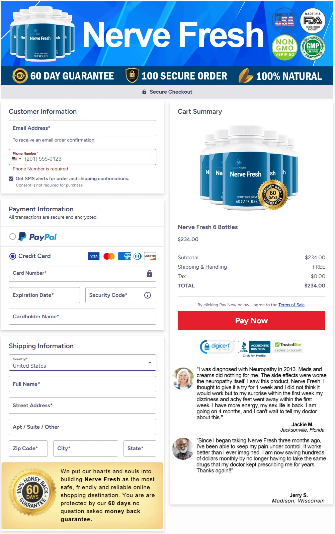335x534 pixels.
Task: Click the Nerve Fresh header title
Action: point(173,35)
